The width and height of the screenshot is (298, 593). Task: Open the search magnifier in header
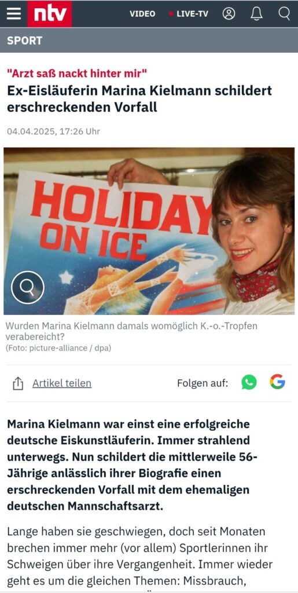284,14
